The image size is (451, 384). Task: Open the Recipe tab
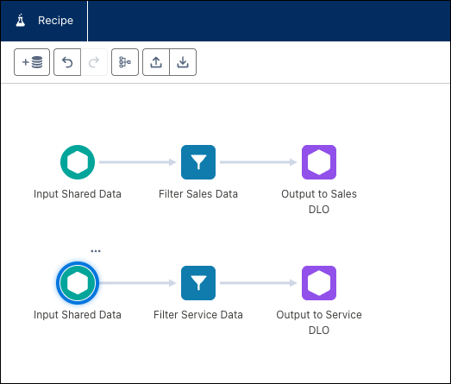click(x=44, y=21)
